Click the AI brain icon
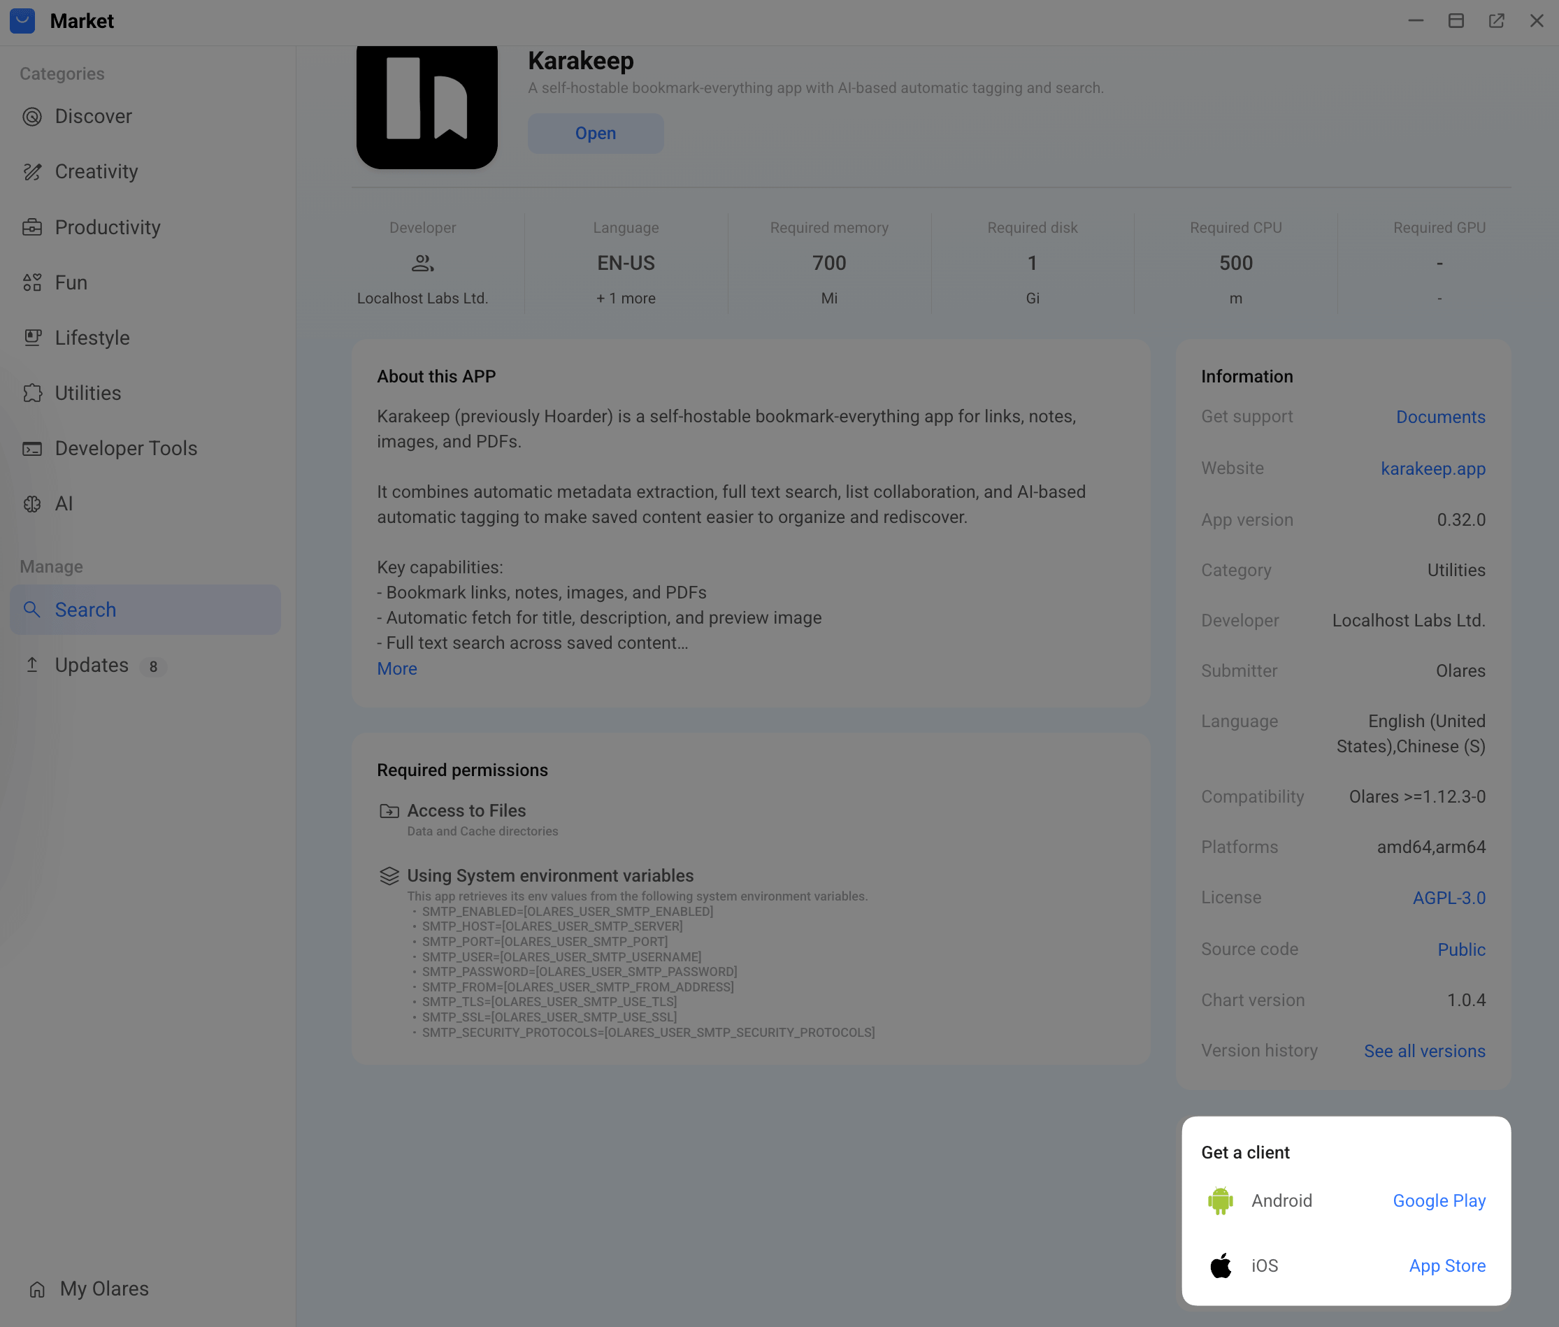Screen dimensions: 1559x1327 tap(32, 503)
